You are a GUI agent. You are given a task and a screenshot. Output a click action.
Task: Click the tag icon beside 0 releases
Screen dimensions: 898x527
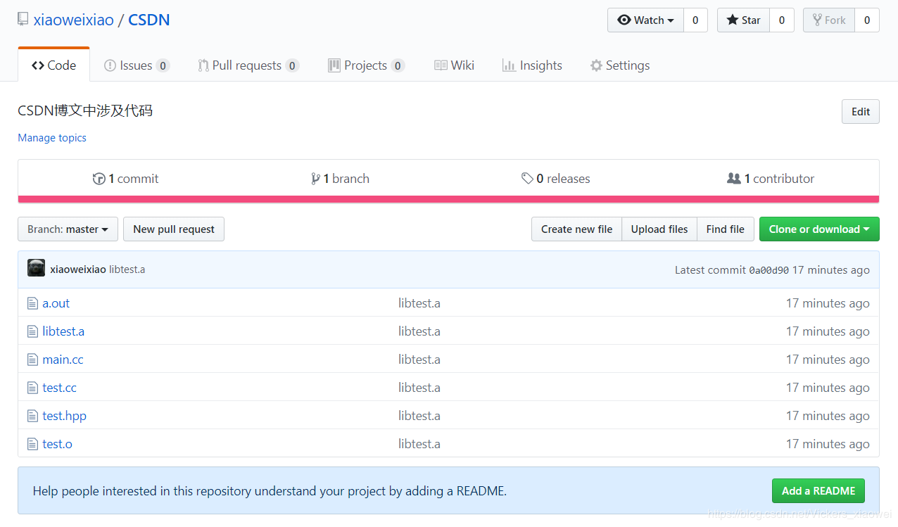pos(527,179)
